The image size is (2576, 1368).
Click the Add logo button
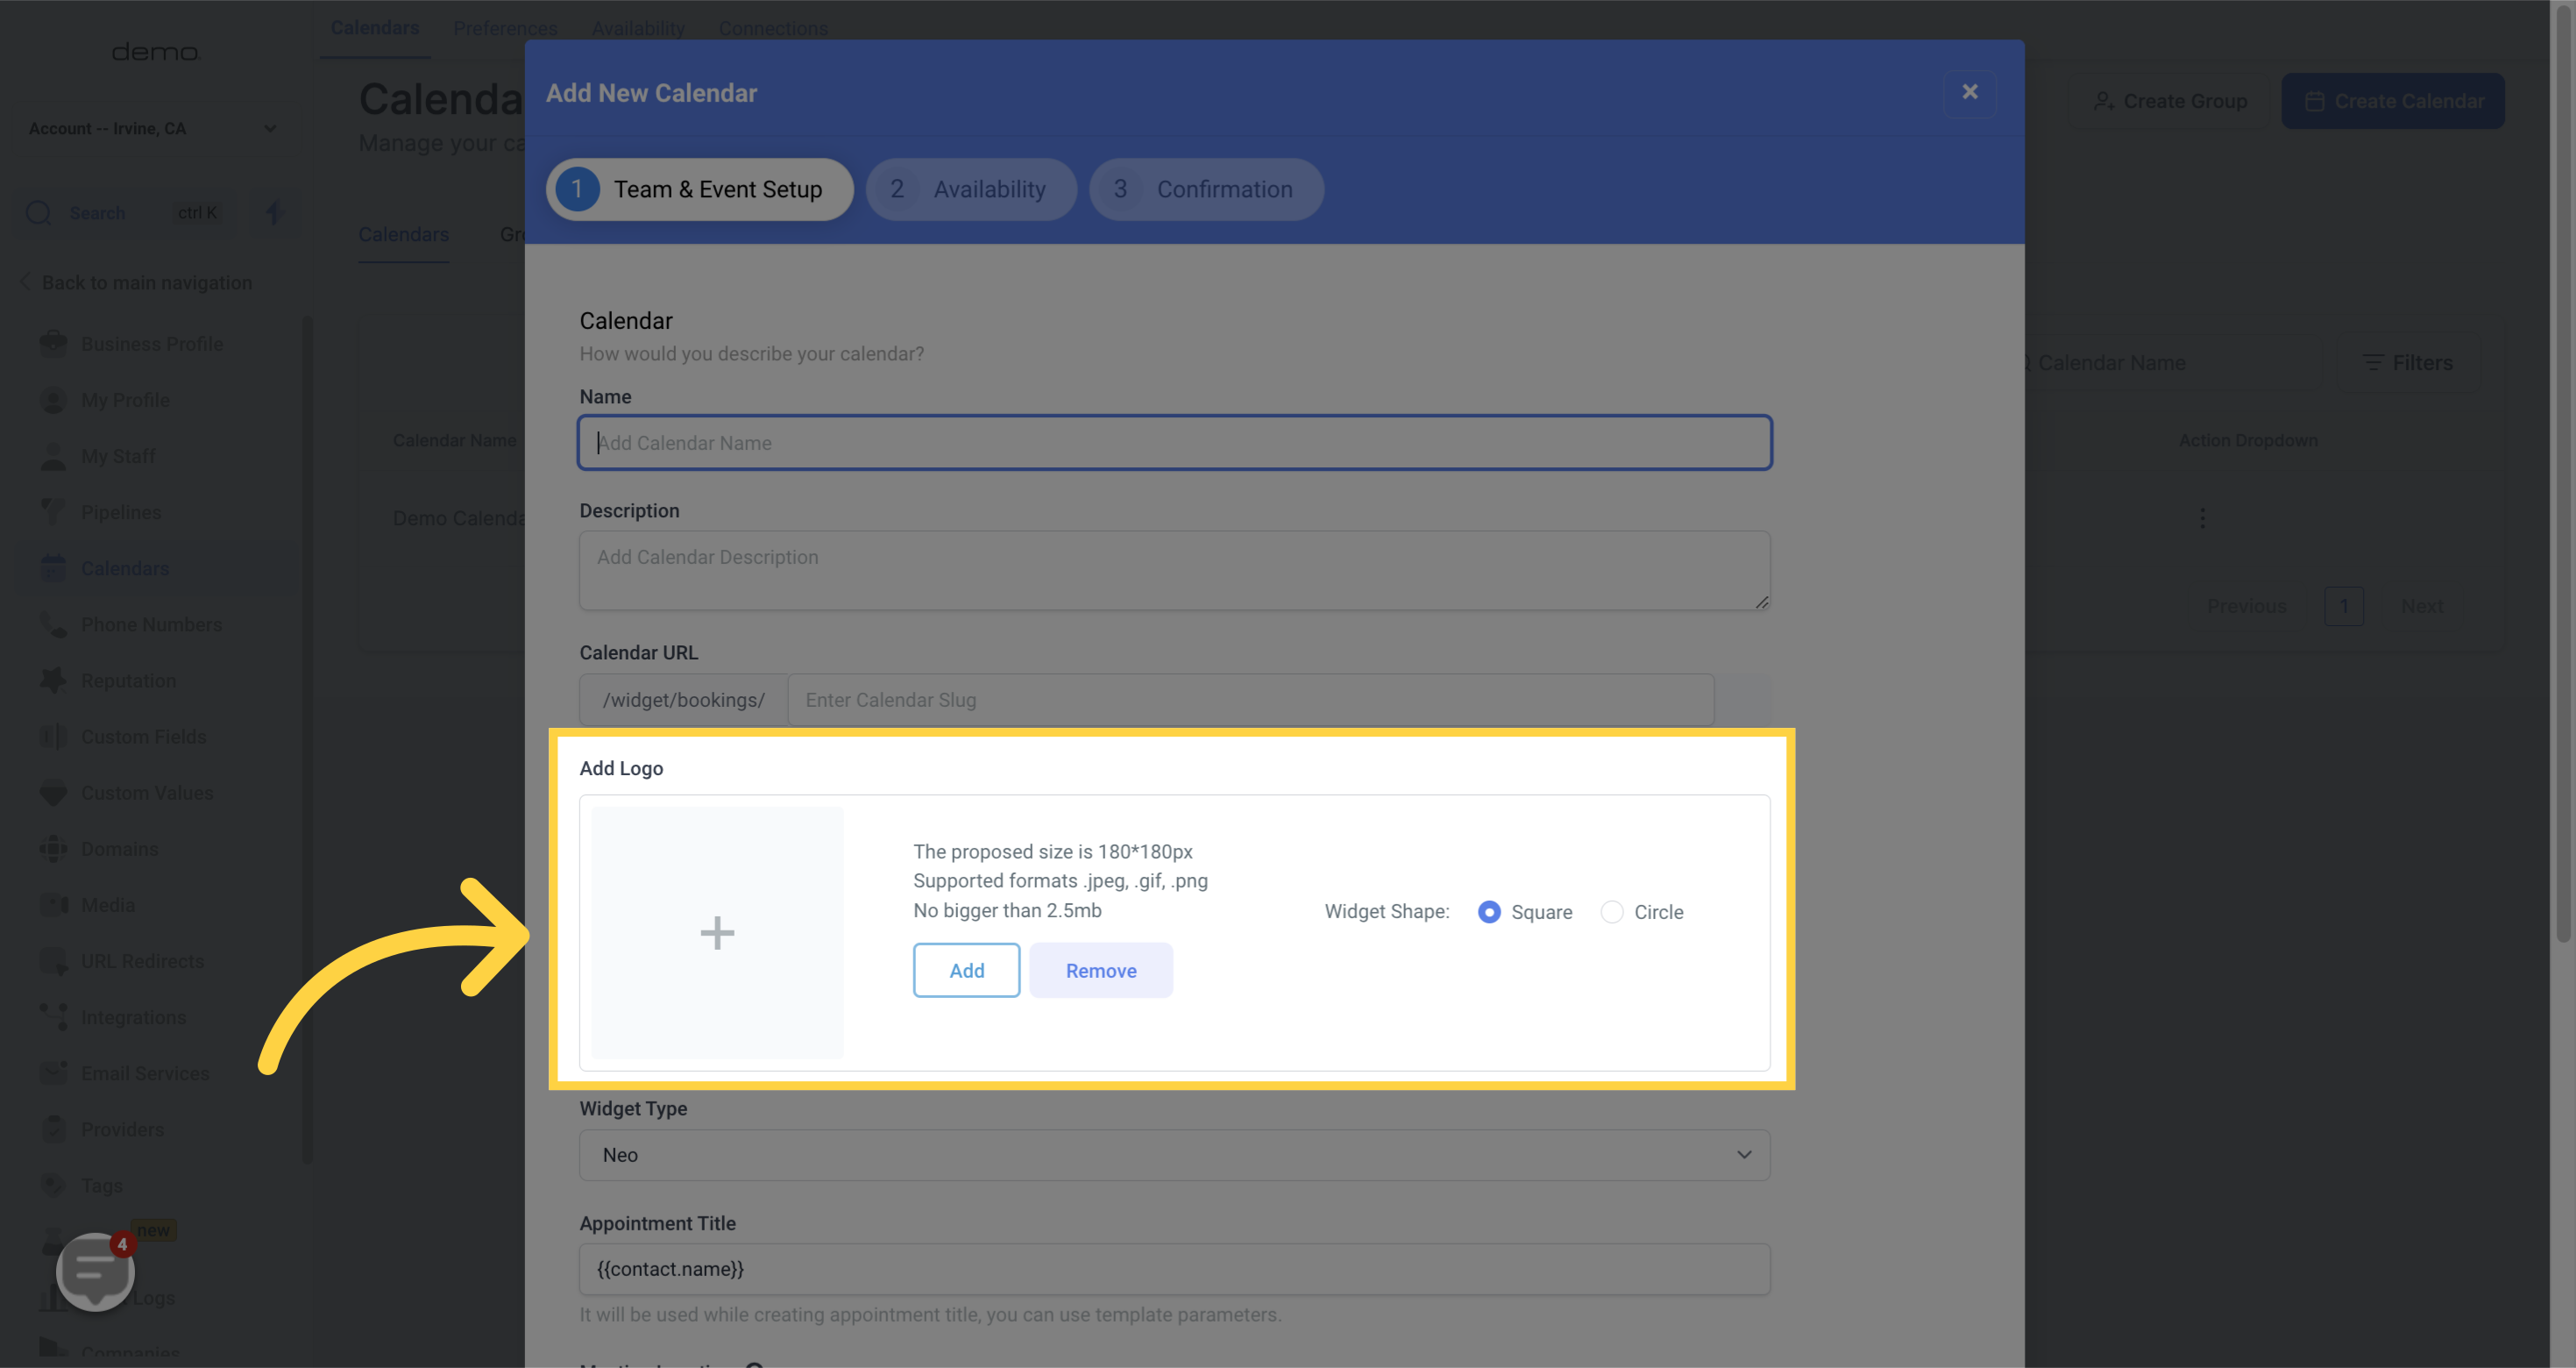(966, 970)
